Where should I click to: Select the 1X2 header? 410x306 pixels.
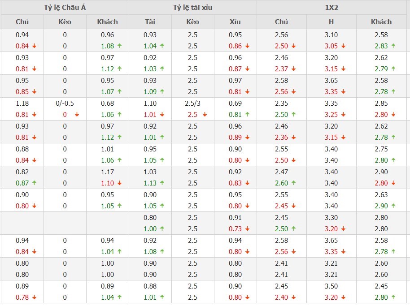click(x=332, y=7)
